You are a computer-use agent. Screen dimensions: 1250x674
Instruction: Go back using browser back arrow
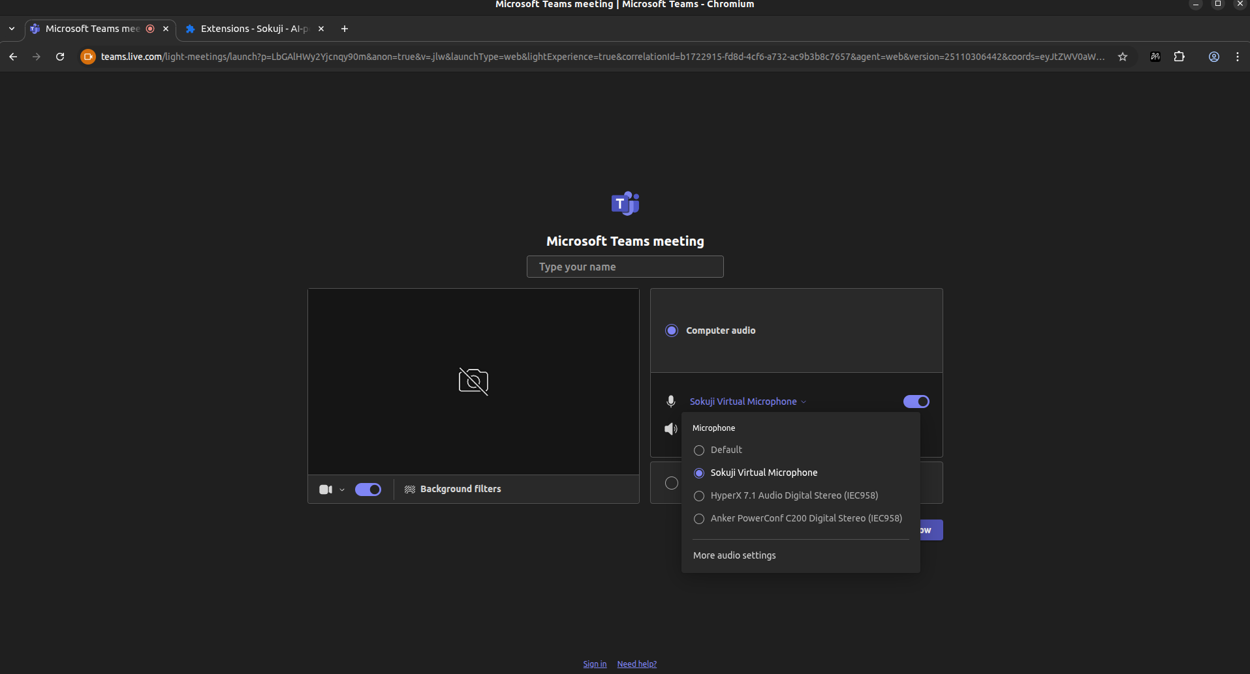tap(13, 57)
